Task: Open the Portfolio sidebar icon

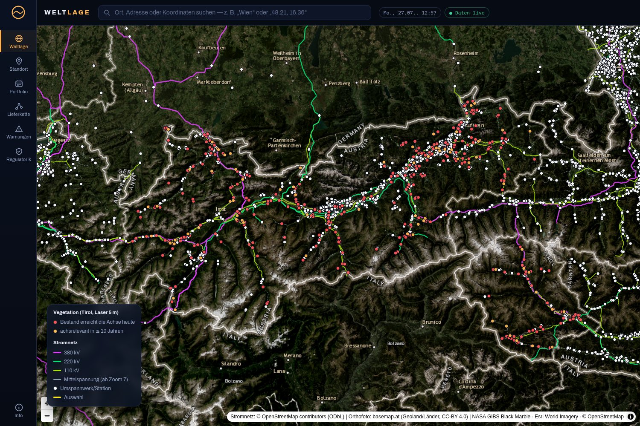Action: click(19, 84)
